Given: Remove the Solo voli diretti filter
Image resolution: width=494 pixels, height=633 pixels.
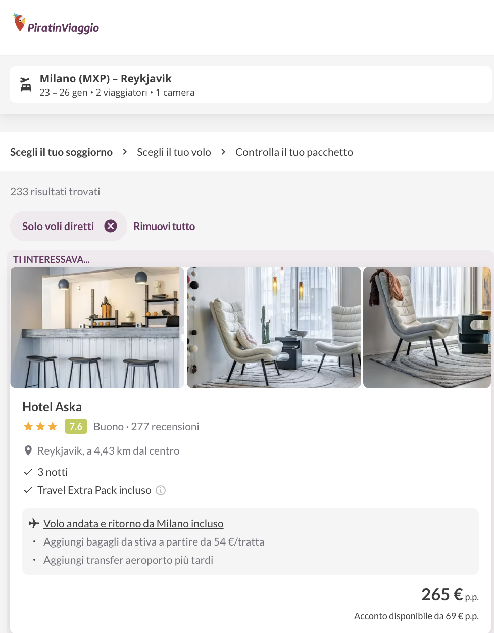Looking at the screenshot, I should point(111,226).
